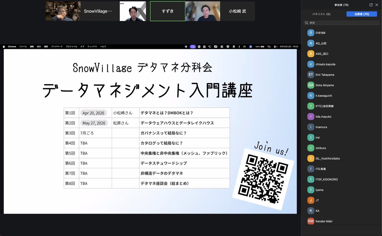Viewport: 382px width, 236px height.
Task: Select the Japanese input source icon
Action: tap(251, 46)
